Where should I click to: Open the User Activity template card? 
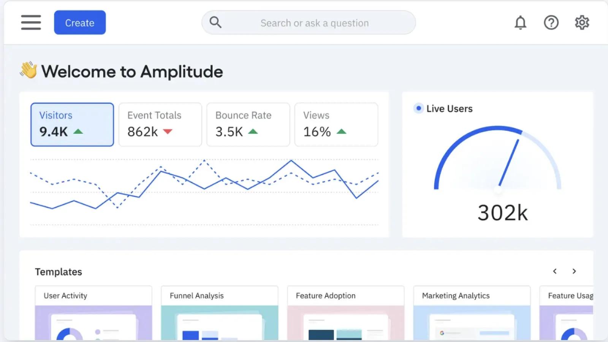point(93,313)
